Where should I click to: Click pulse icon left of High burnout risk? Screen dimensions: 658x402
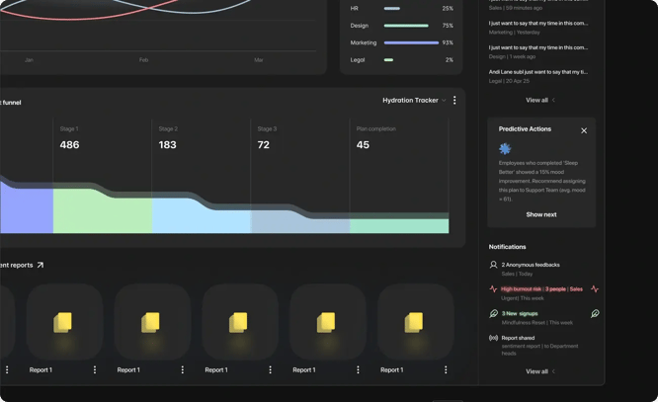[x=494, y=289]
